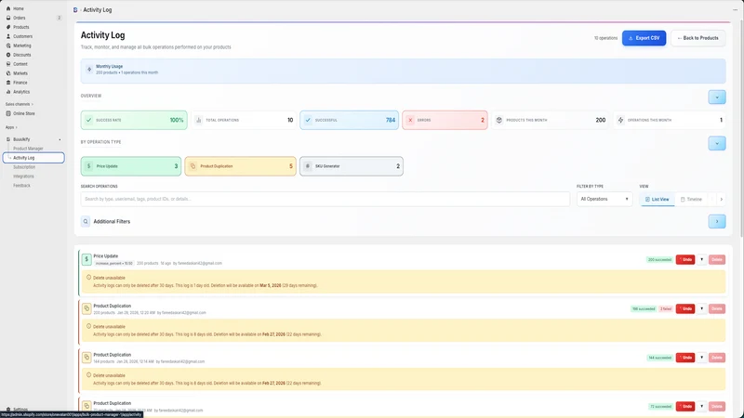Click the Markets sidebar icon
The height and width of the screenshot is (418, 744).
click(x=8, y=73)
